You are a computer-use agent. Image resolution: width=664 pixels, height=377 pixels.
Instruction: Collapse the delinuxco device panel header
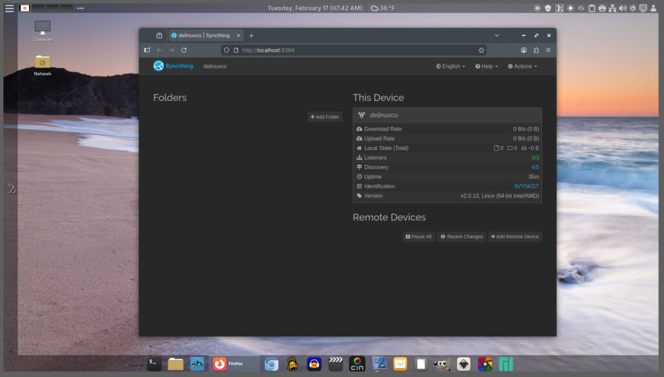pos(447,115)
